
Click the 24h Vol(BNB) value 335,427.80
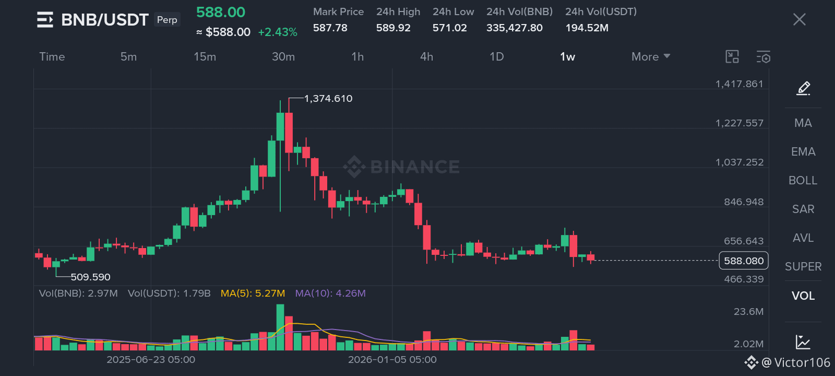point(514,28)
